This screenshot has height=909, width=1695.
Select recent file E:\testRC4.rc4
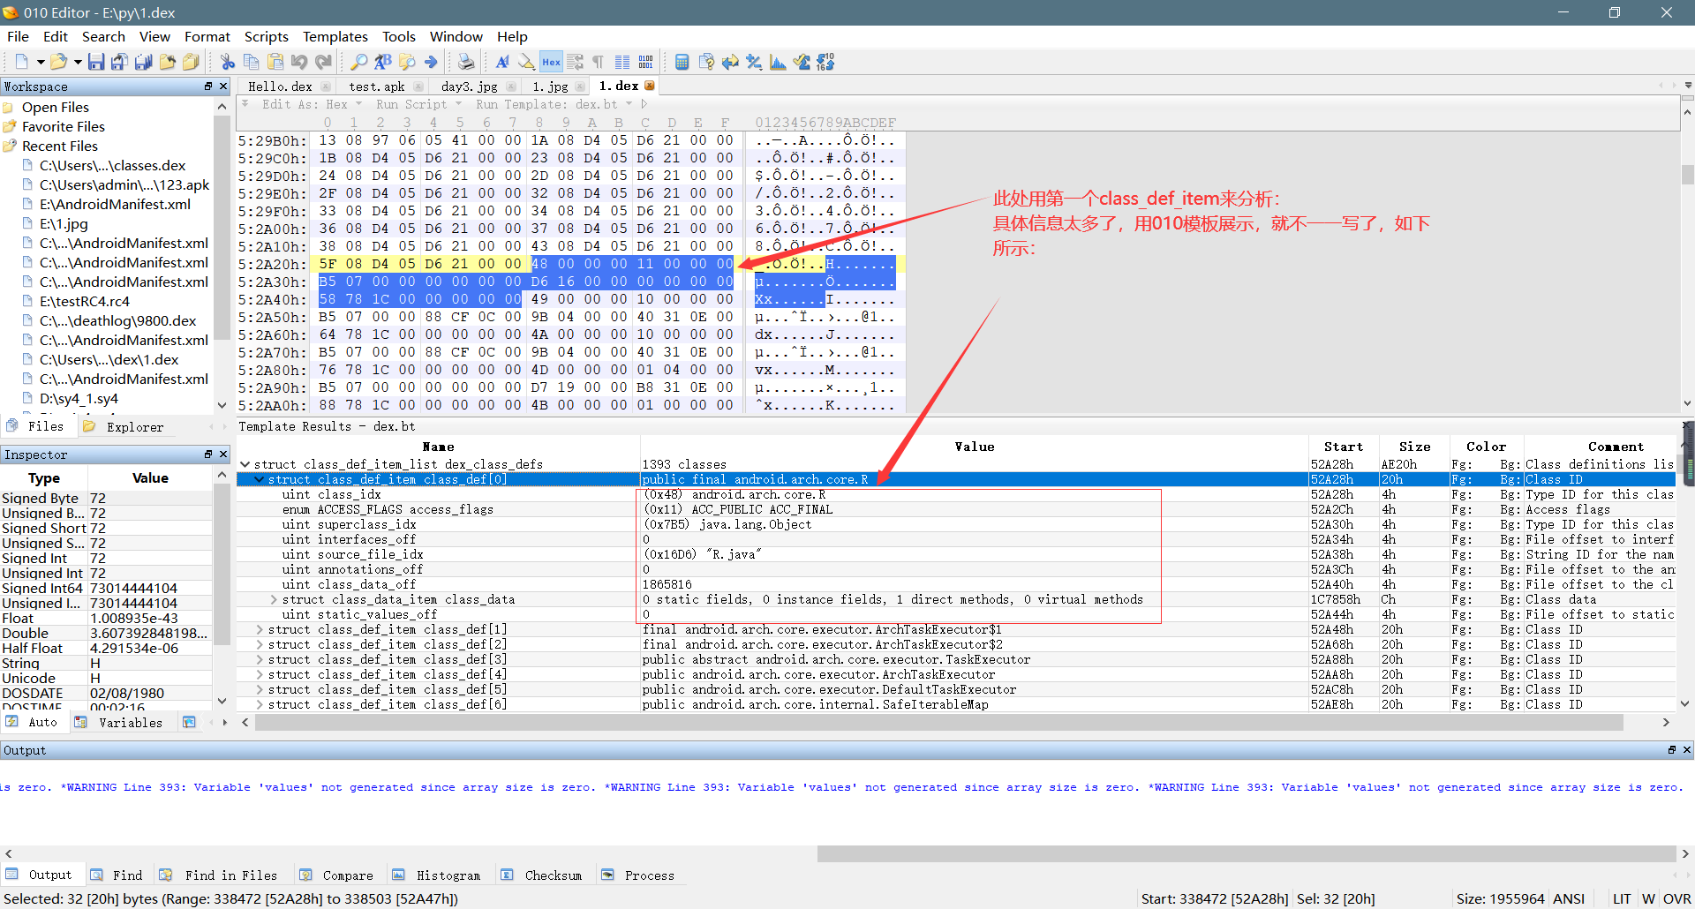point(85,301)
